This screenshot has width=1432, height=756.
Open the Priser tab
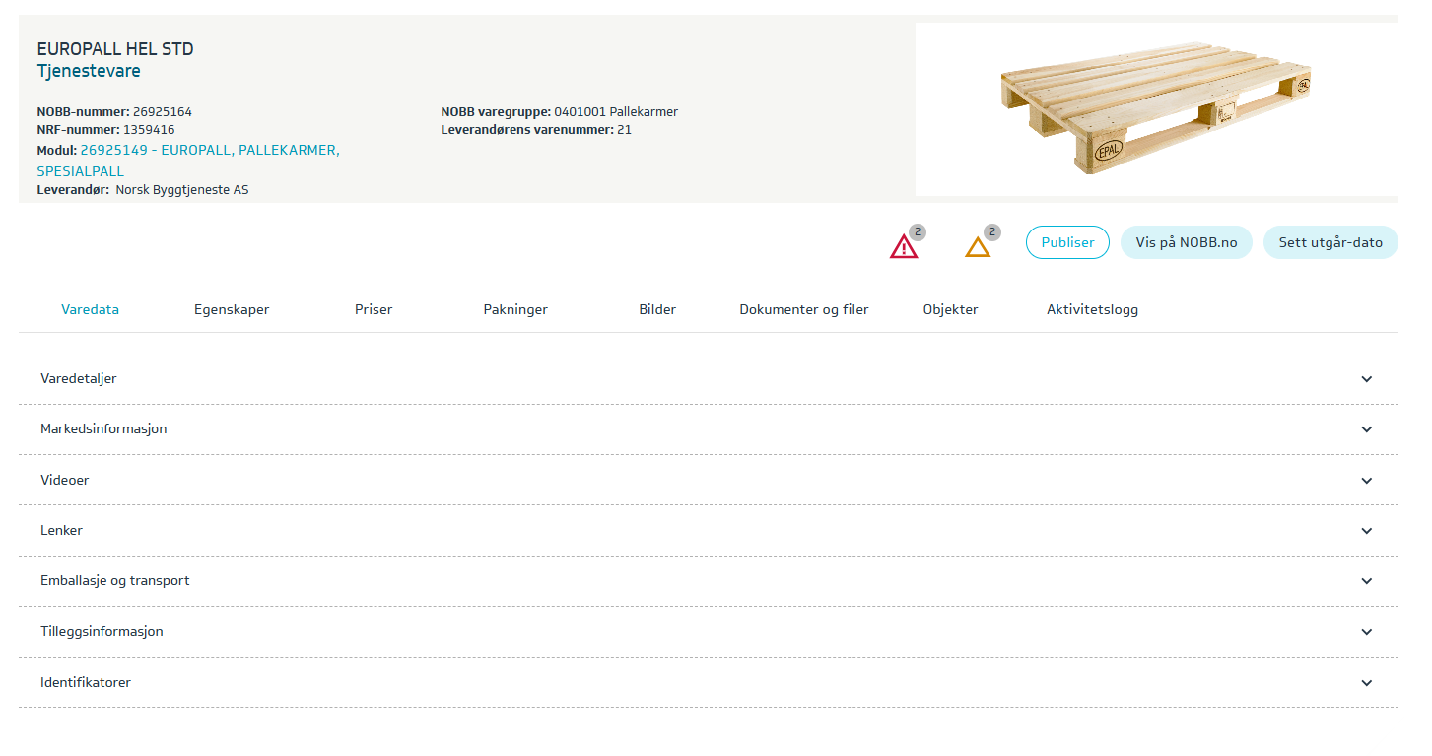373,309
